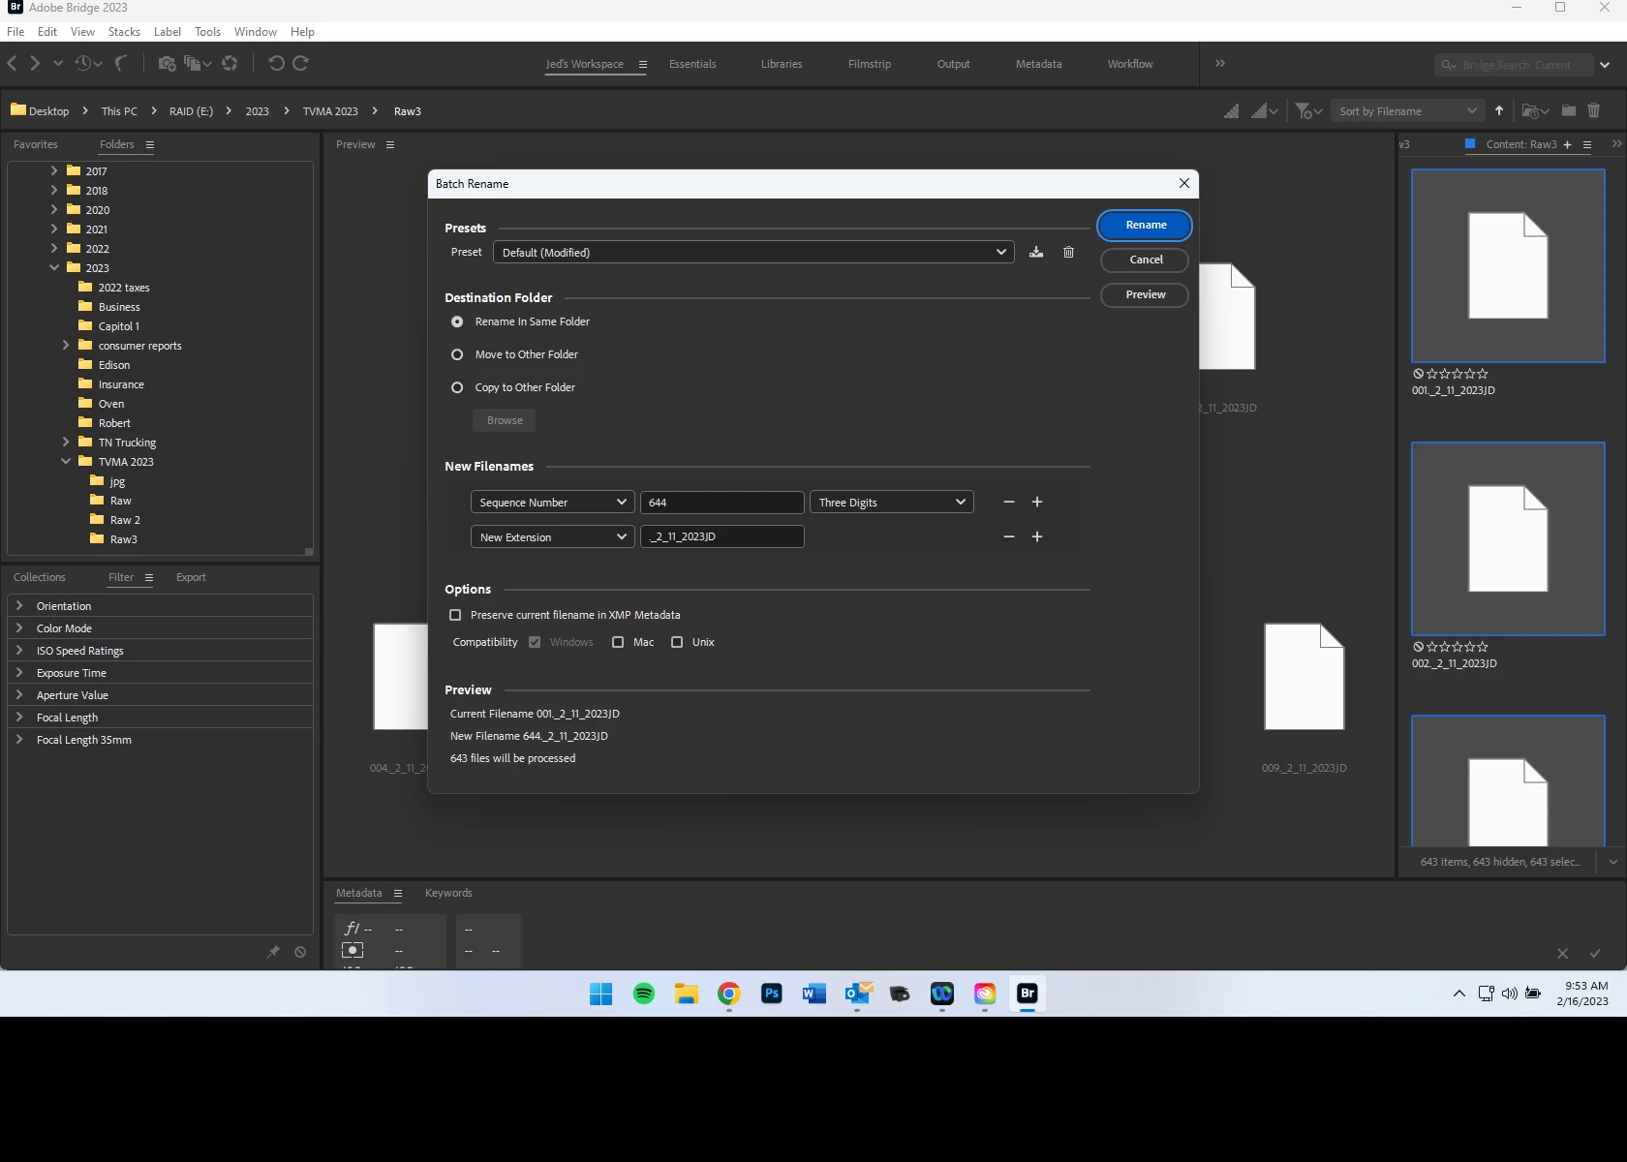Open the Stacks menu
Image resolution: width=1627 pixels, height=1162 pixels.
(124, 32)
